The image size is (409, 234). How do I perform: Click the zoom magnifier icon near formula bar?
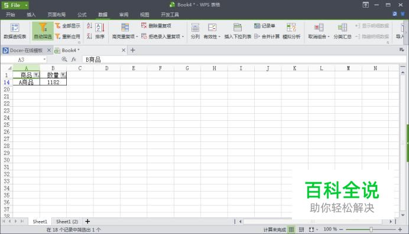[64, 60]
